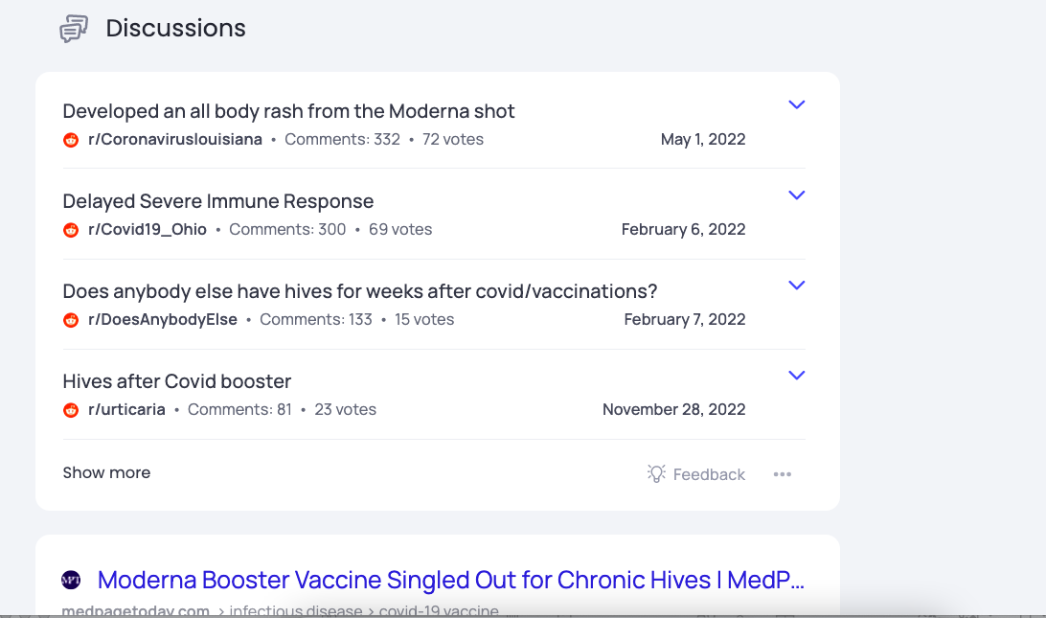
Task: Open Moderna Booster Vaccine Chronic Hives result
Action: click(x=451, y=580)
